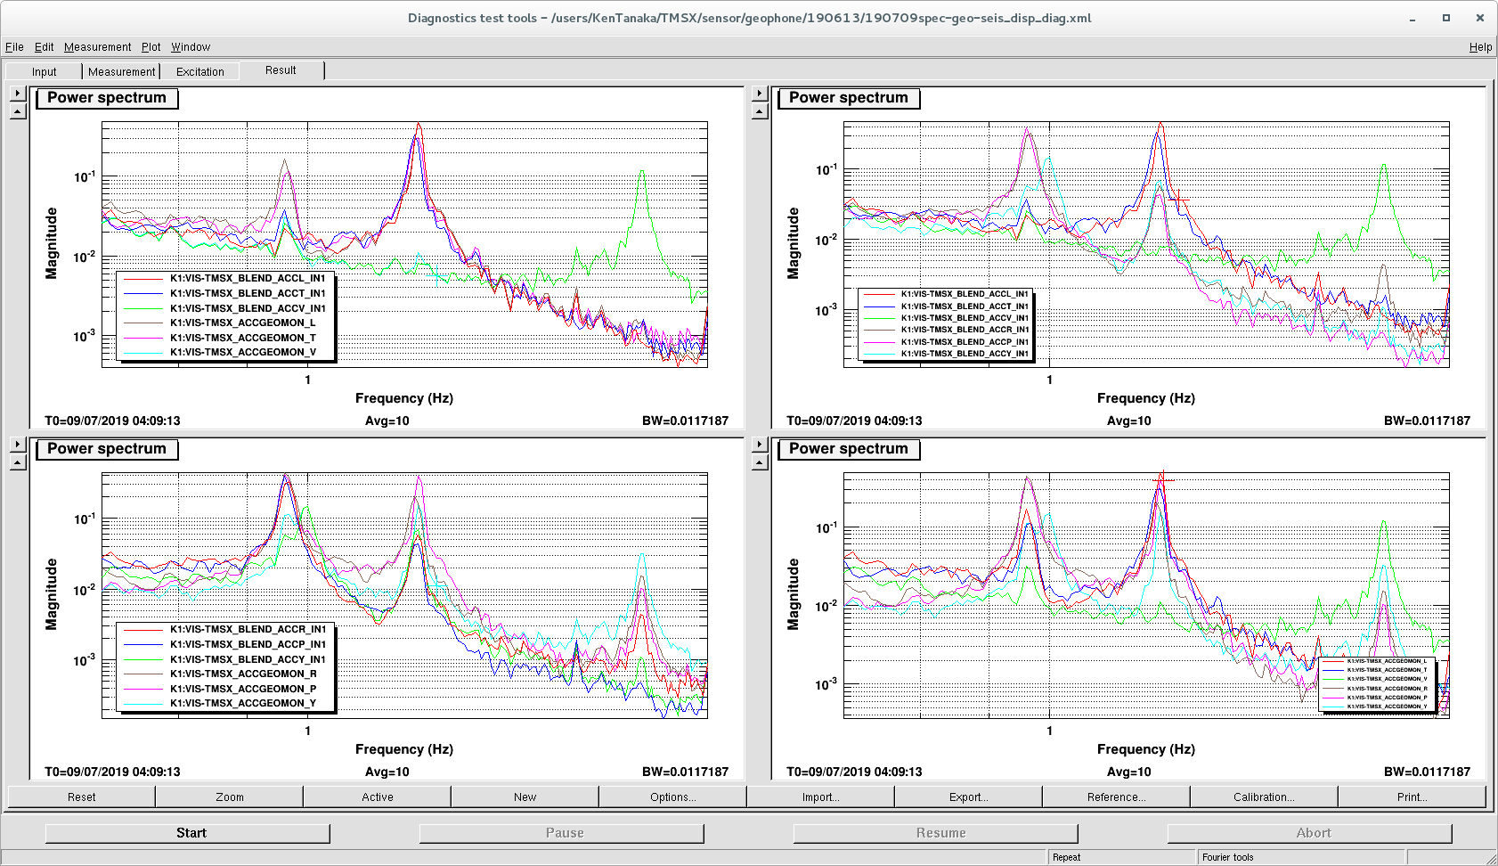This screenshot has width=1498, height=866.
Task: Open the File menu
Action: (14, 47)
